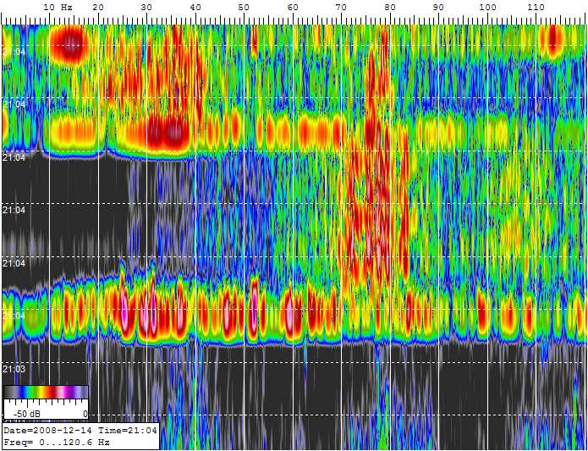This screenshot has width=588, height=451.
Task: Select the topmost 21:04 time marker
Action: coord(13,52)
